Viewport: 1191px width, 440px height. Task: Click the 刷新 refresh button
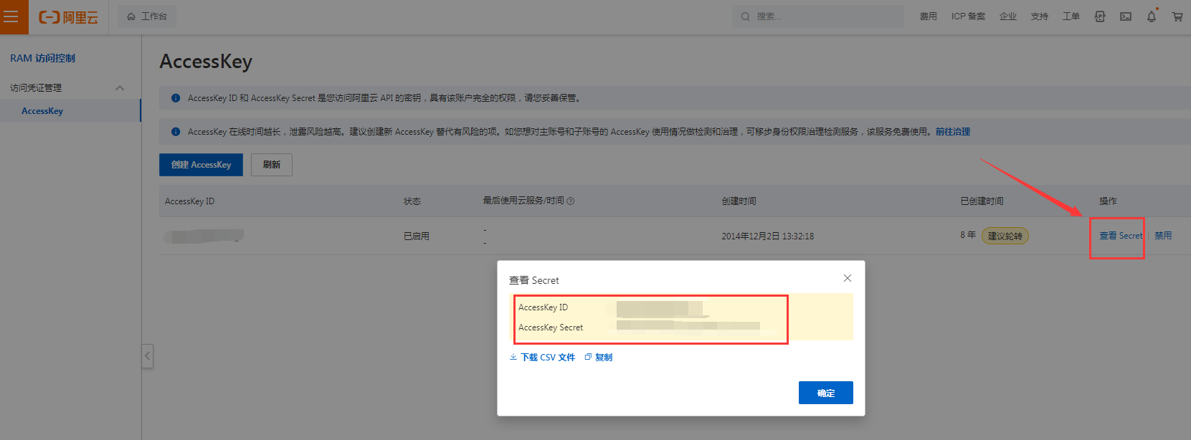click(x=272, y=165)
